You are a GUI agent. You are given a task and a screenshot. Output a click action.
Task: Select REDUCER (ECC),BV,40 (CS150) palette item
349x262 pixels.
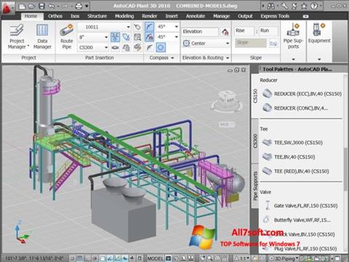[302, 94]
